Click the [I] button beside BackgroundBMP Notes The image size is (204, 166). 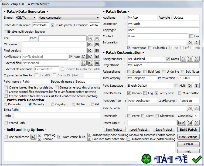(183, 59)
